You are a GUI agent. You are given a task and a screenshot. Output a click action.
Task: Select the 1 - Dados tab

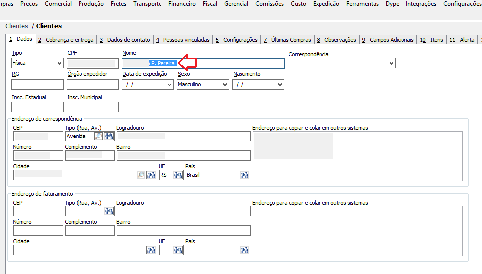click(20, 39)
